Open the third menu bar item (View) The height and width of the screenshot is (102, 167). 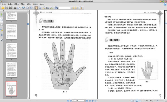[16, 4]
